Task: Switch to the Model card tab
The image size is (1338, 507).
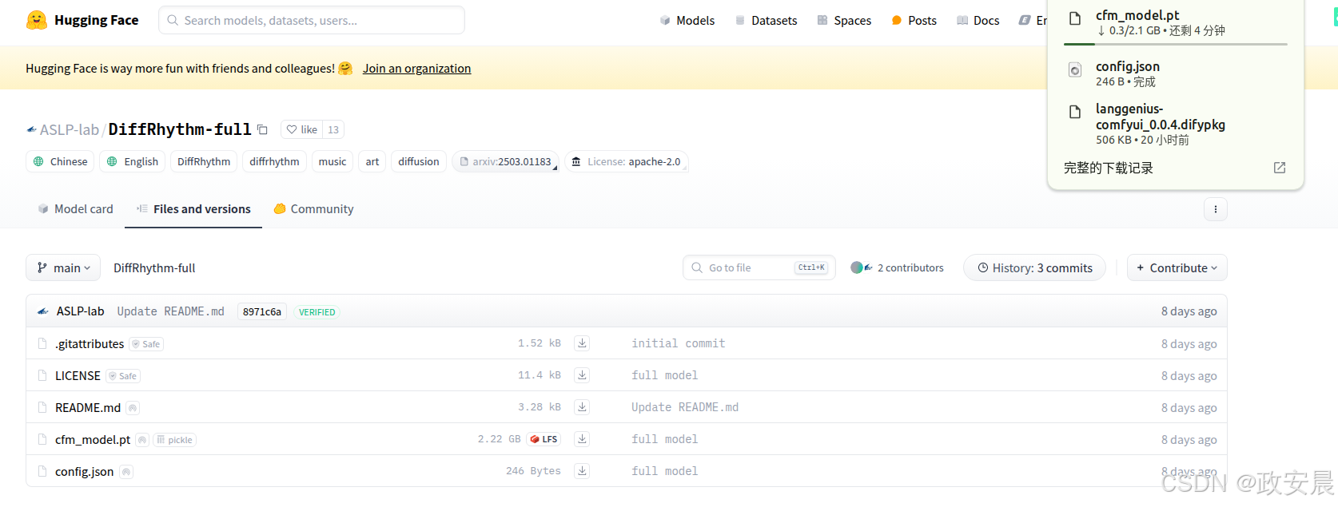Action: (75, 208)
